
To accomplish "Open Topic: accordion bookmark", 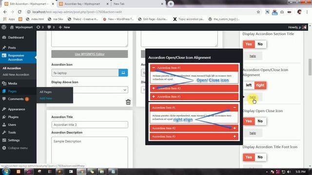I will coord(189,19).
